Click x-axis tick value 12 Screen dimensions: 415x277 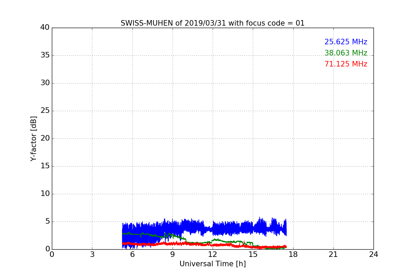[213, 254]
